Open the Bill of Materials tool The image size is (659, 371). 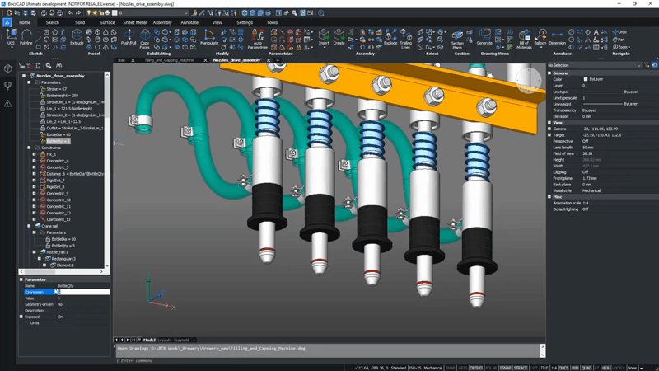point(524,39)
